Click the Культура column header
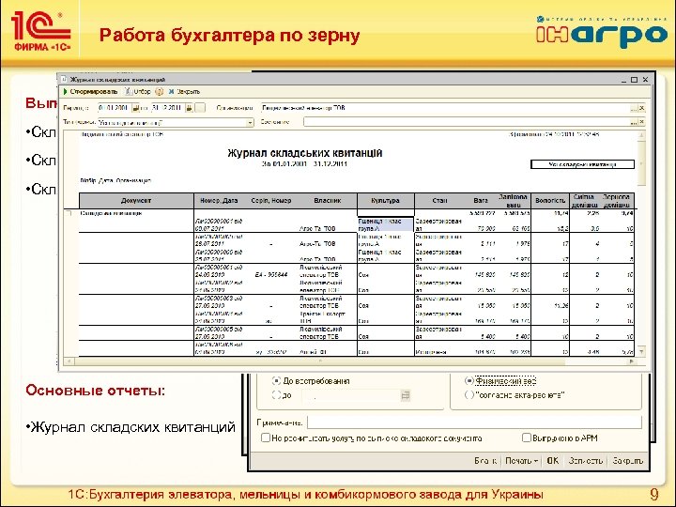 [x=386, y=201]
